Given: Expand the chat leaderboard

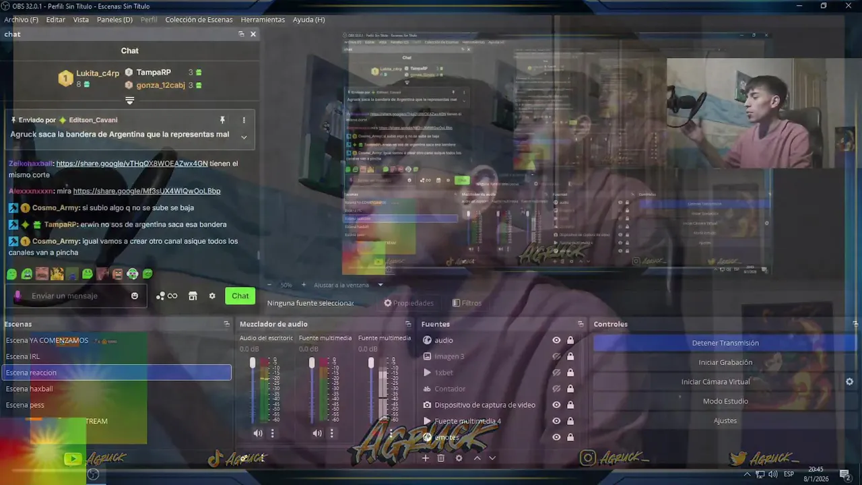Looking at the screenshot, I should tap(130, 100).
